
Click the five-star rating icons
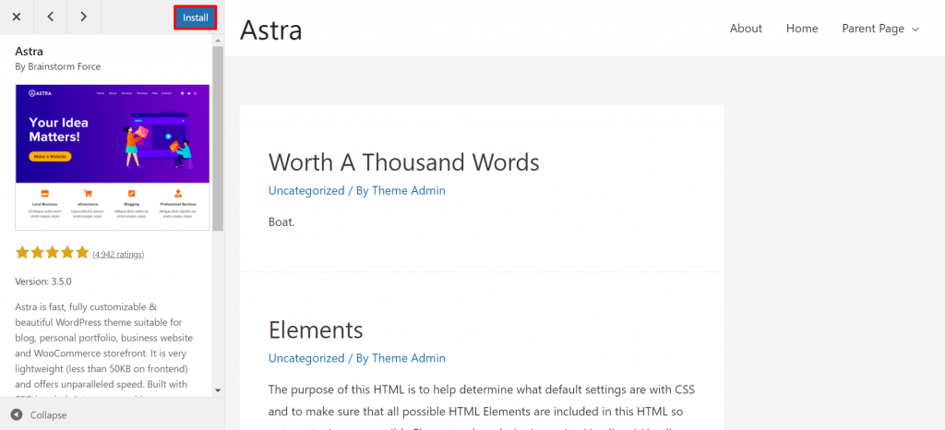pos(53,253)
